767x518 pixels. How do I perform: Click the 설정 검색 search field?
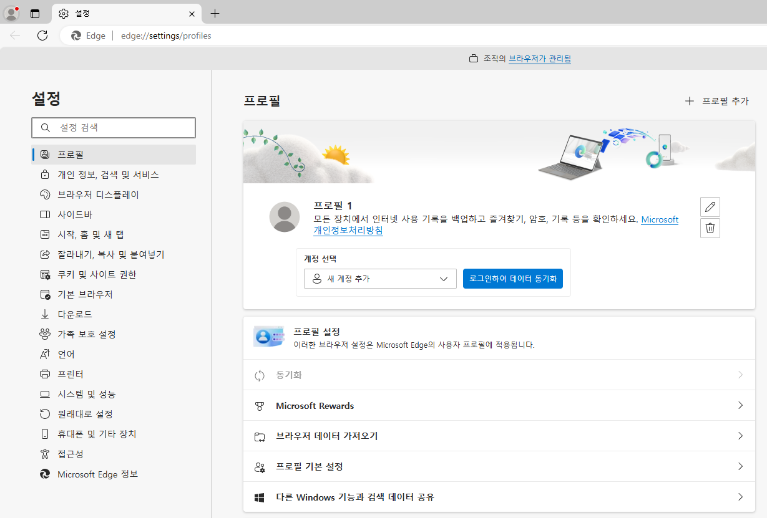114,127
